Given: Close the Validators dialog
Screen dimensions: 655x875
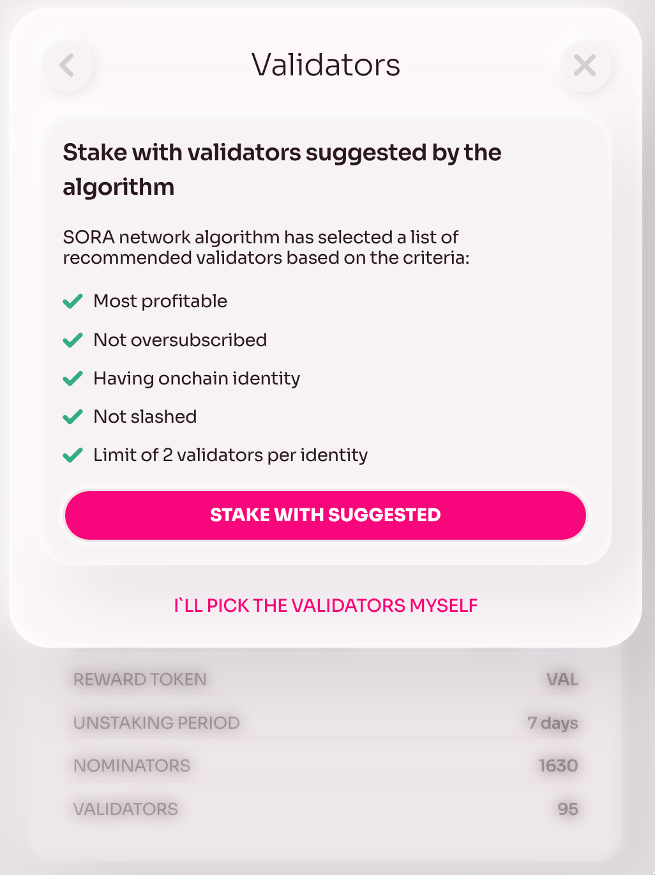Looking at the screenshot, I should tap(585, 65).
